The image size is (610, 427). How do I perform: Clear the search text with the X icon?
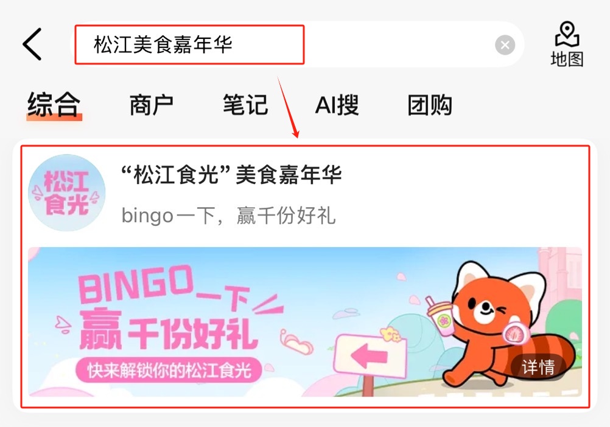(x=505, y=45)
